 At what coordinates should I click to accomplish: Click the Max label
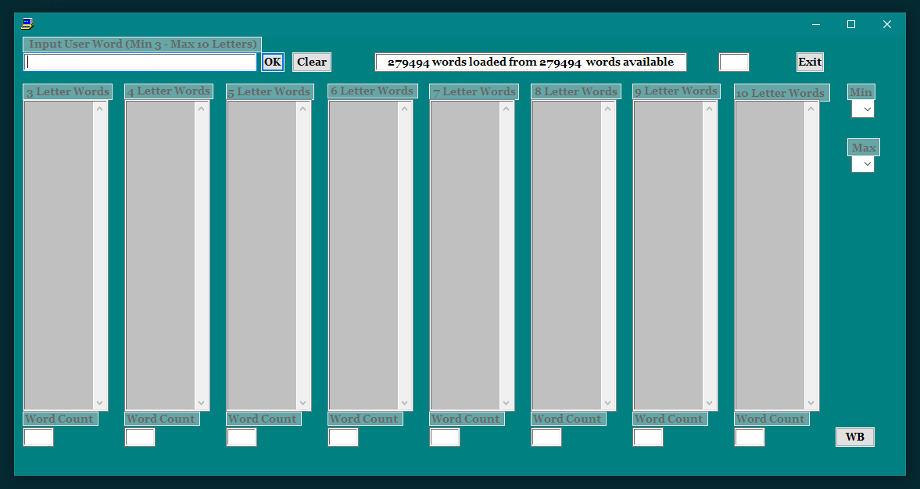(864, 148)
